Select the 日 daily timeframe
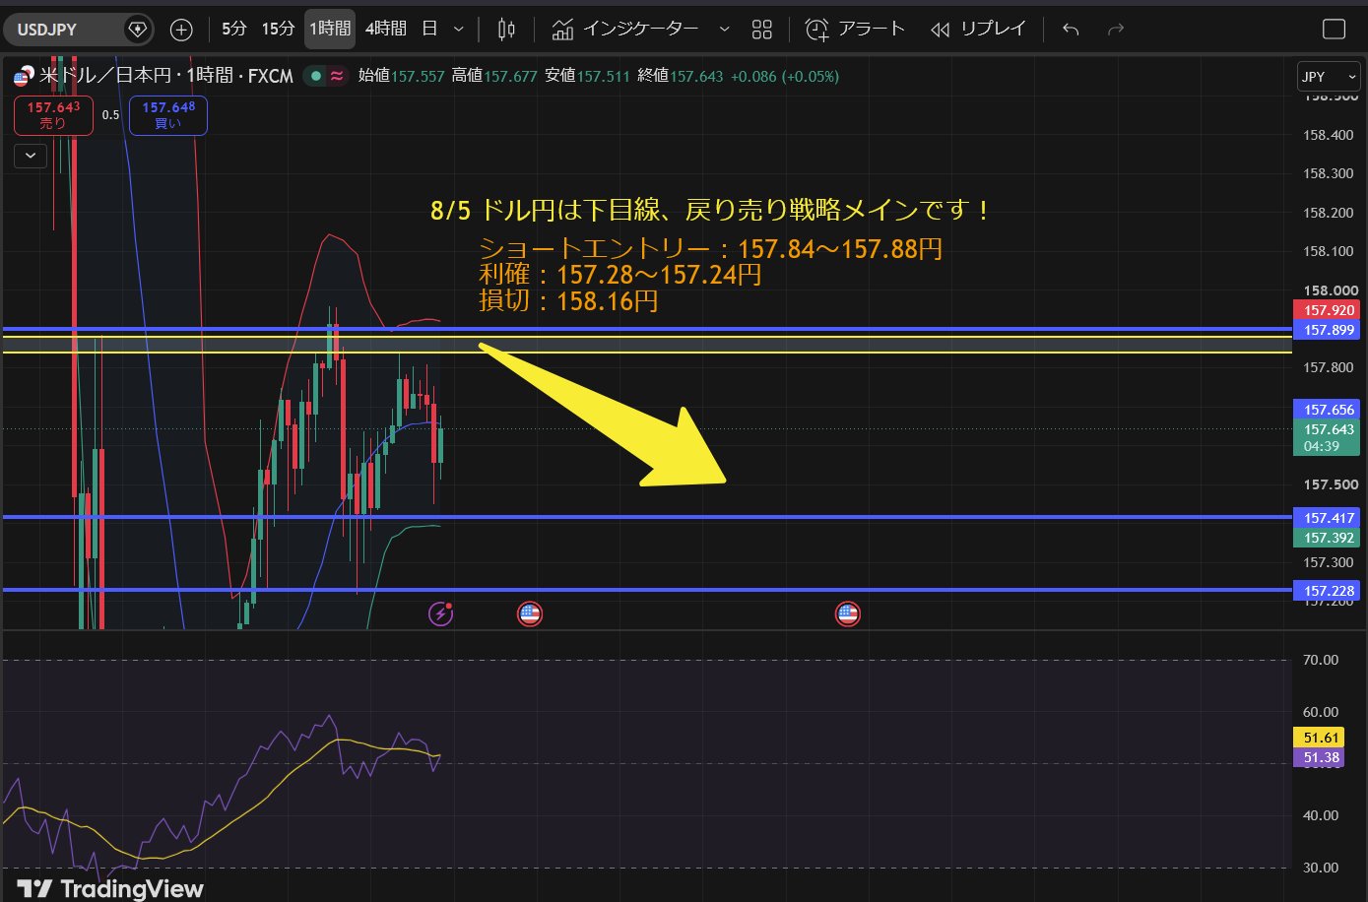The width and height of the screenshot is (1368, 902). click(429, 29)
